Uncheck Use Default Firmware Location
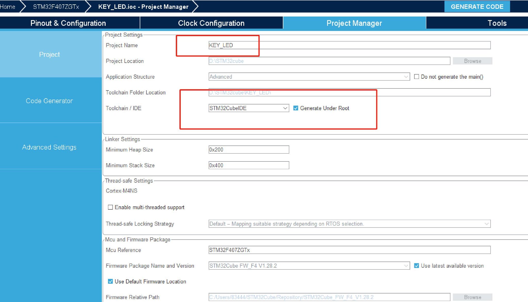The width and height of the screenshot is (528, 302). tap(110, 281)
